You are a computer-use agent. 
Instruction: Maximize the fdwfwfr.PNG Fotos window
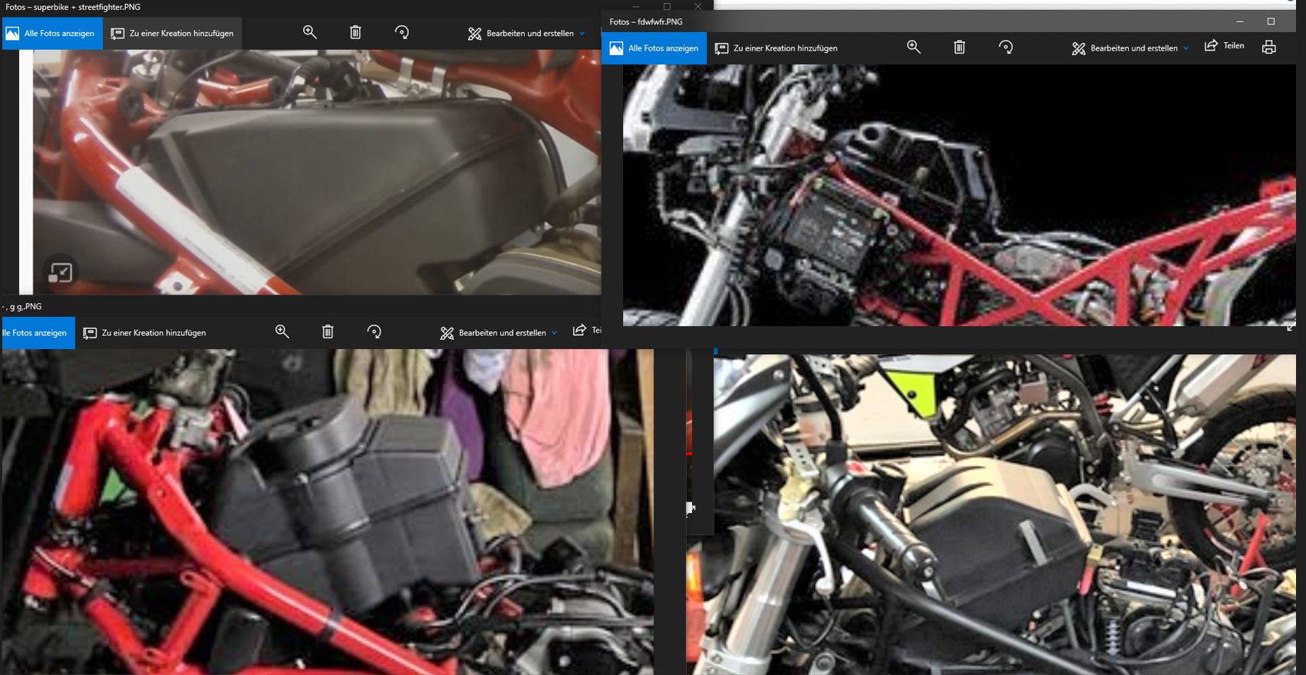point(1271,21)
